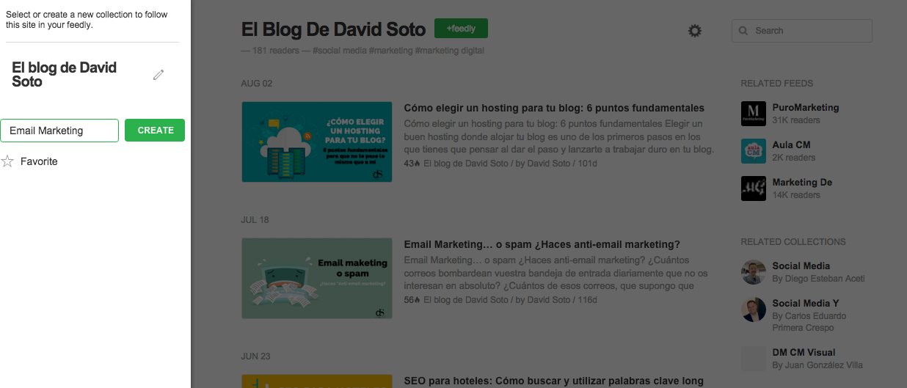Open the Marketing De feed logo
The height and width of the screenshot is (388, 907).
coord(754,188)
